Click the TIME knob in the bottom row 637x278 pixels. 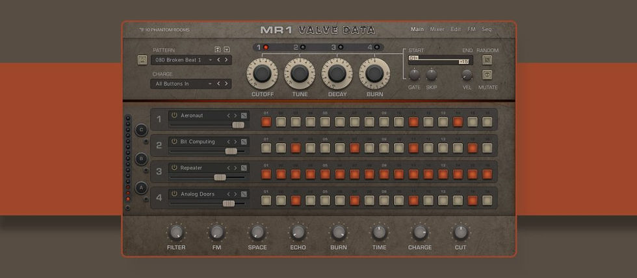(x=380, y=232)
